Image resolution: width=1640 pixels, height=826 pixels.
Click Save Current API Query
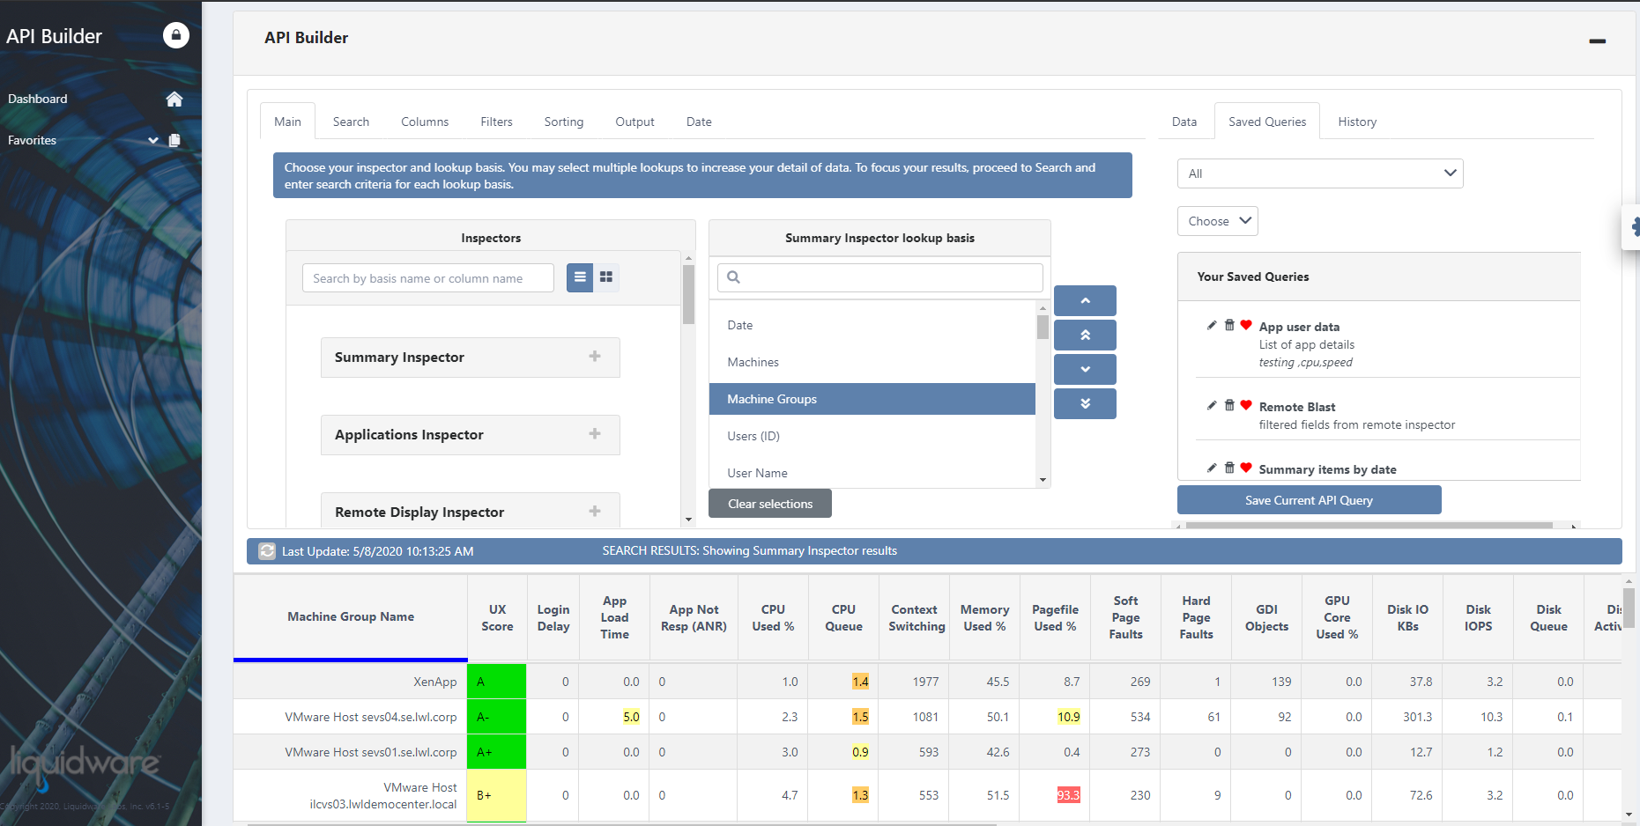point(1309,500)
